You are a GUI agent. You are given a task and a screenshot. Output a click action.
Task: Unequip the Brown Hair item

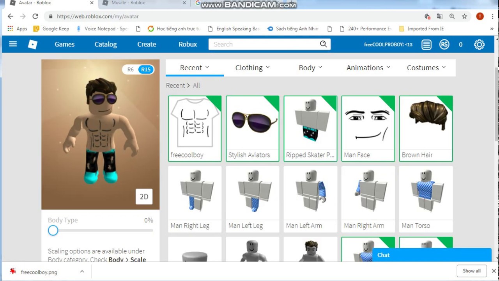[x=426, y=128]
